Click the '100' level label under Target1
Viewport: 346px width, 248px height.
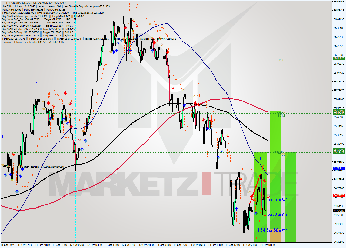pos(282,154)
